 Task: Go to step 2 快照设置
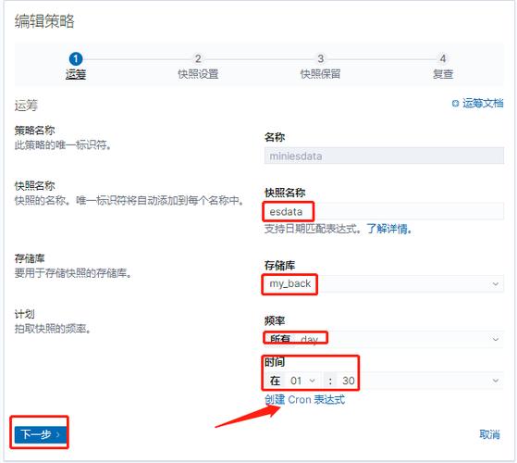[198, 67]
